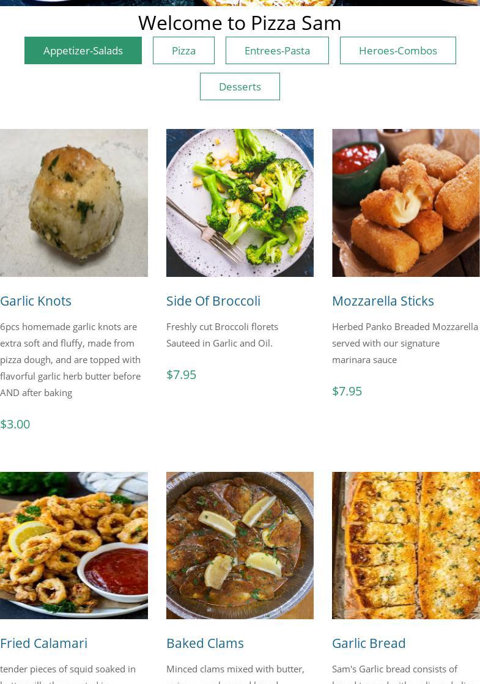The height and width of the screenshot is (684, 480).
Task: Click the Fried Calamari photo
Action: [x=74, y=545]
